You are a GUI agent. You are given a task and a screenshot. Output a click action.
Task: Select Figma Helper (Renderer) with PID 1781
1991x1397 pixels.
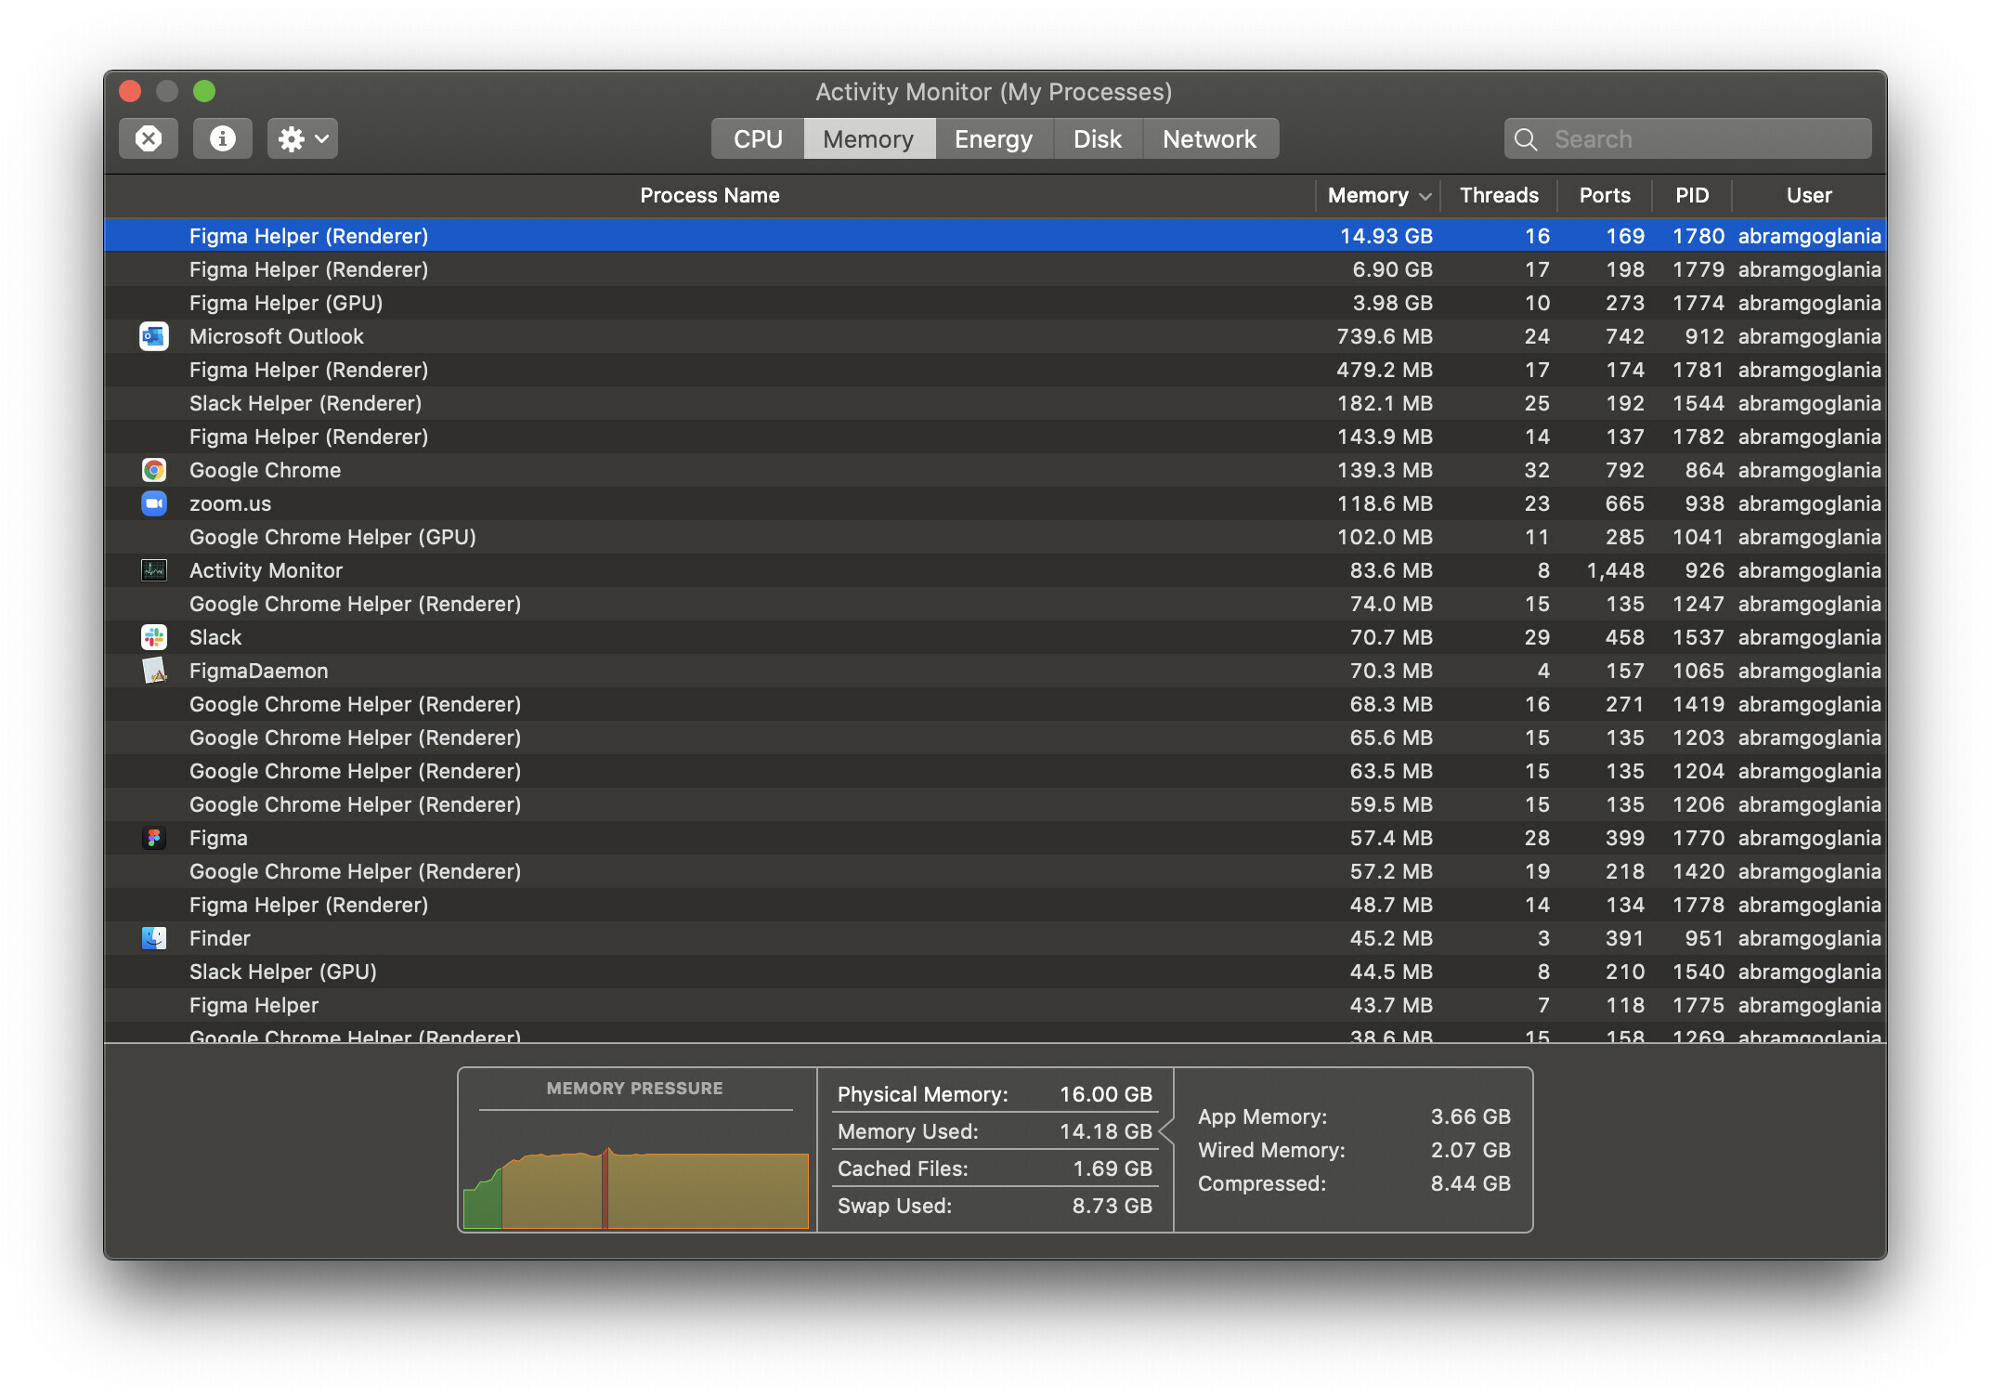(995, 370)
